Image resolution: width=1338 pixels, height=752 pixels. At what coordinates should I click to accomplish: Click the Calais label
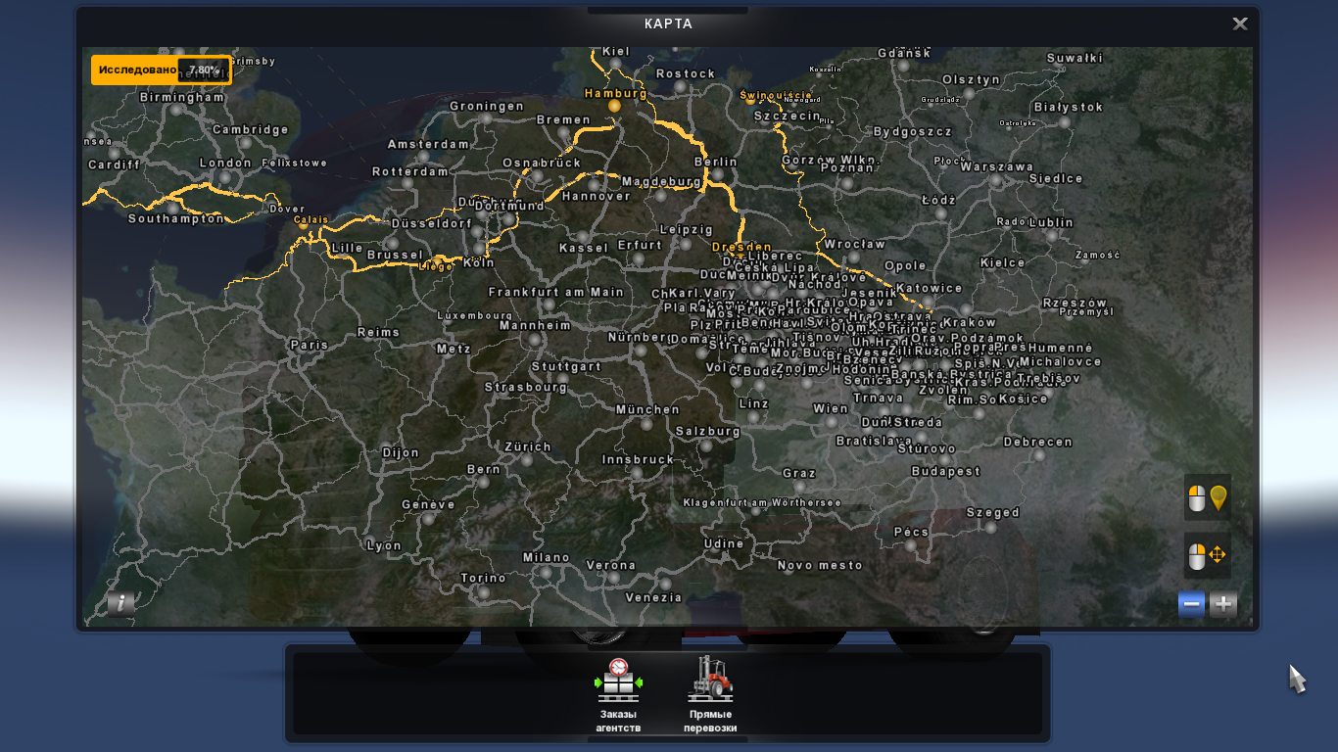(311, 220)
